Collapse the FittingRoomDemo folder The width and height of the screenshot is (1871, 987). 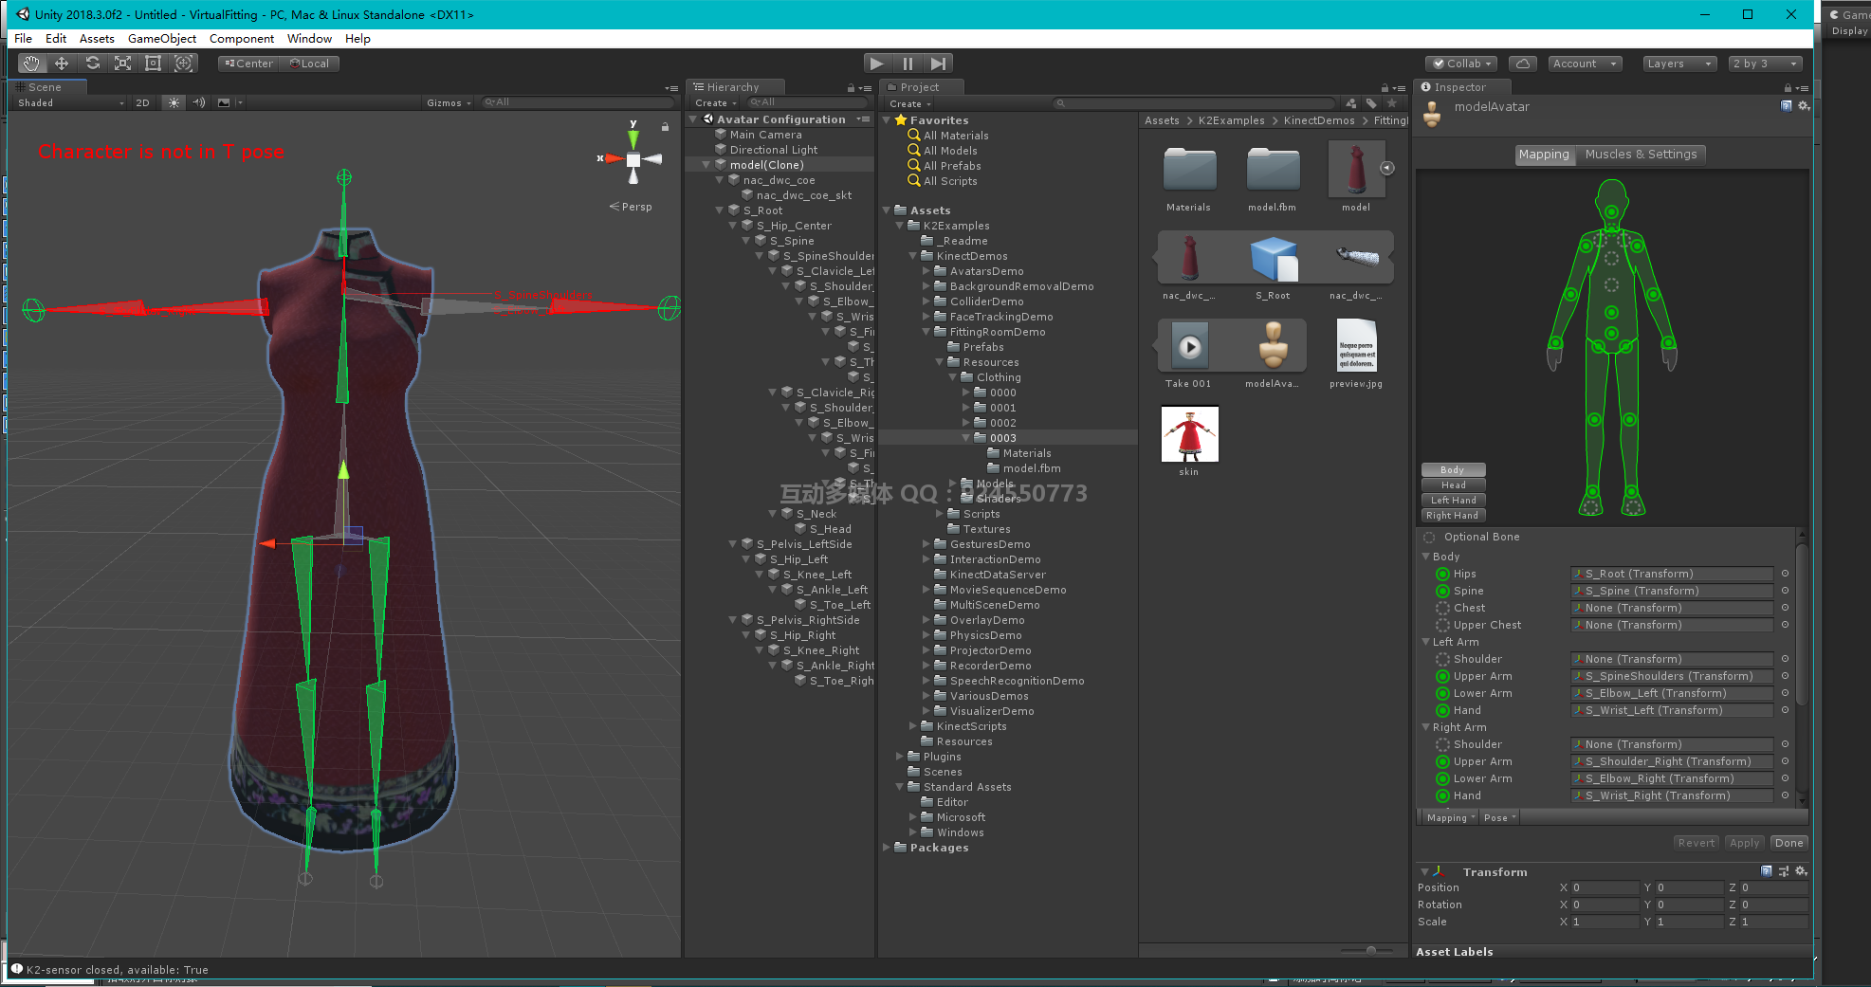[926, 332]
